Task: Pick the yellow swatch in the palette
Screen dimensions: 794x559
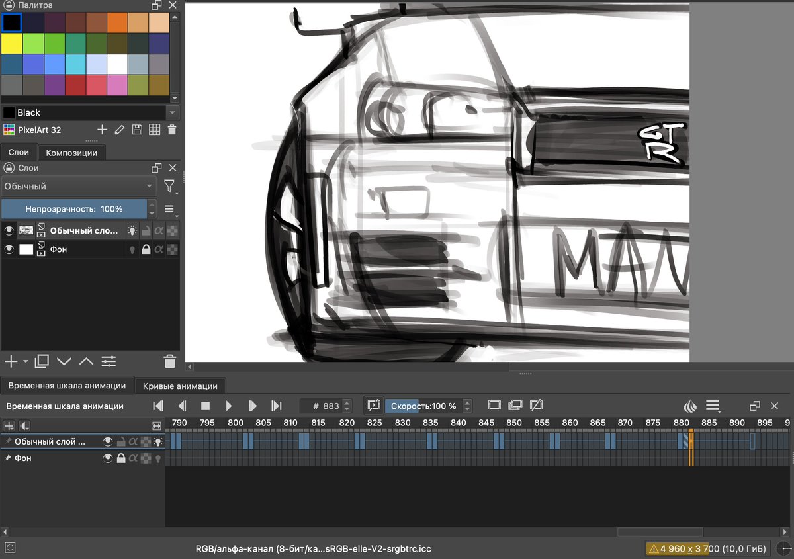Action: [x=11, y=44]
